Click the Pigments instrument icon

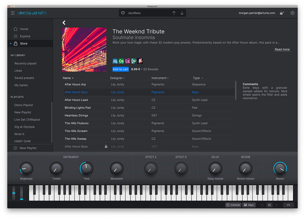click(x=140, y=61)
